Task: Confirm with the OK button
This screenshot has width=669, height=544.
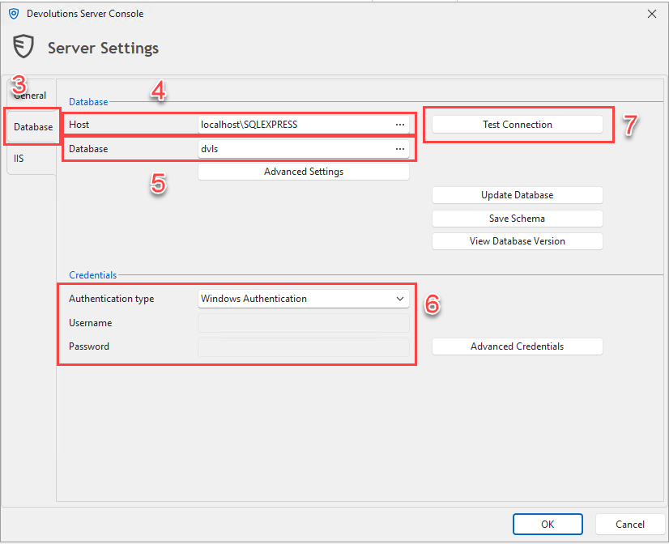Action: 548,525
